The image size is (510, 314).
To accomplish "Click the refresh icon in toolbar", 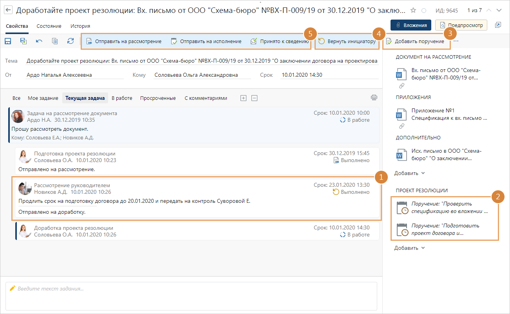I will pos(71,41).
